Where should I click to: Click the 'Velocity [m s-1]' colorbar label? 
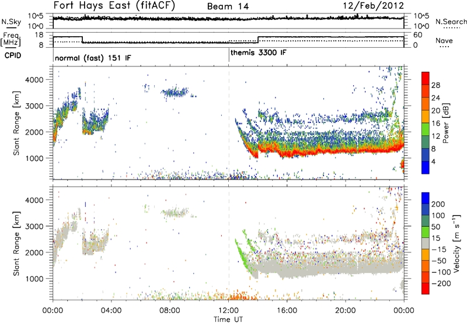click(456, 243)
